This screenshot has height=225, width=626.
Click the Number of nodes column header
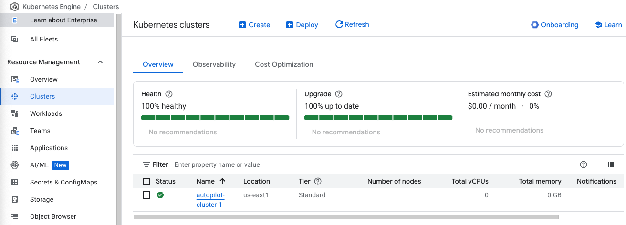click(394, 181)
